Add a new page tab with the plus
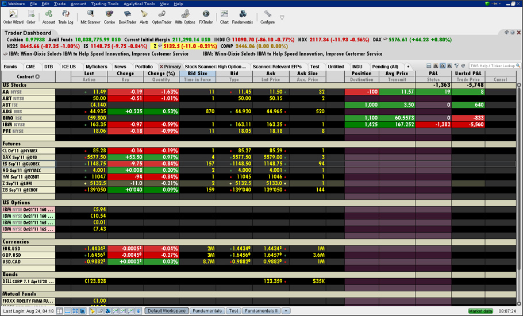This screenshot has width=523, height=316. click(407, 66)
